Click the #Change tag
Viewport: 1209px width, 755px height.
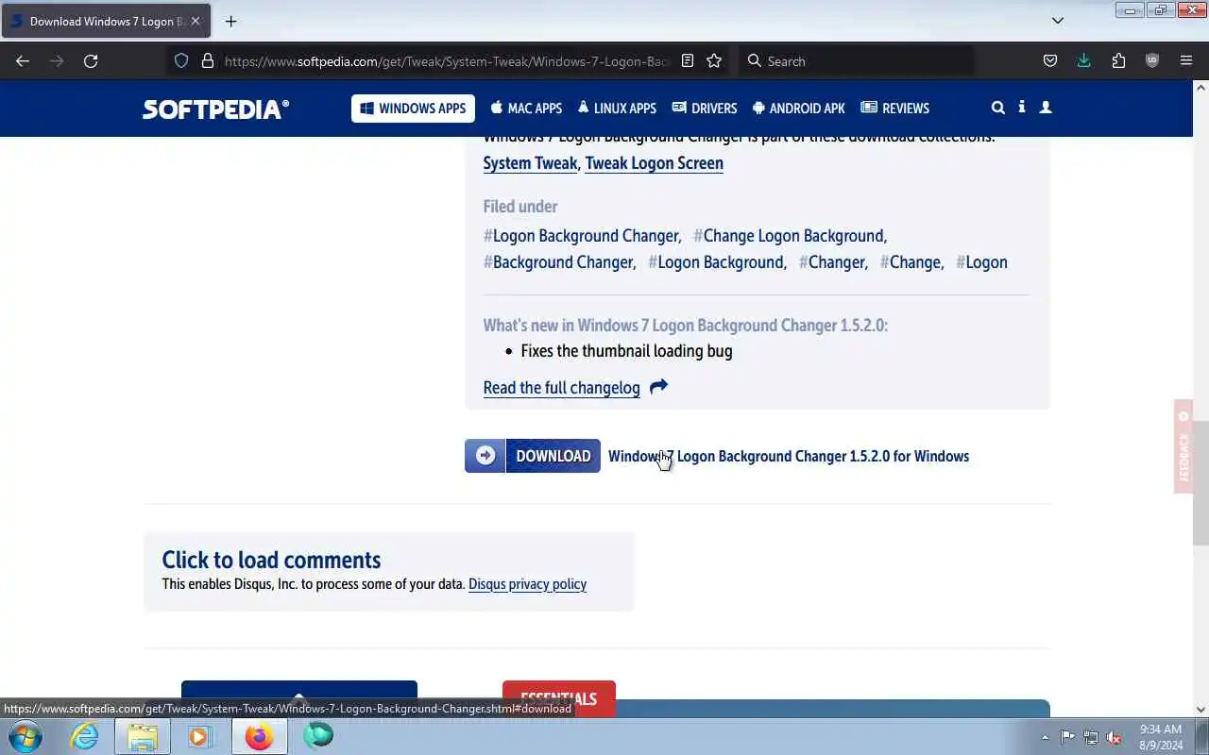(x=911, y=262)
